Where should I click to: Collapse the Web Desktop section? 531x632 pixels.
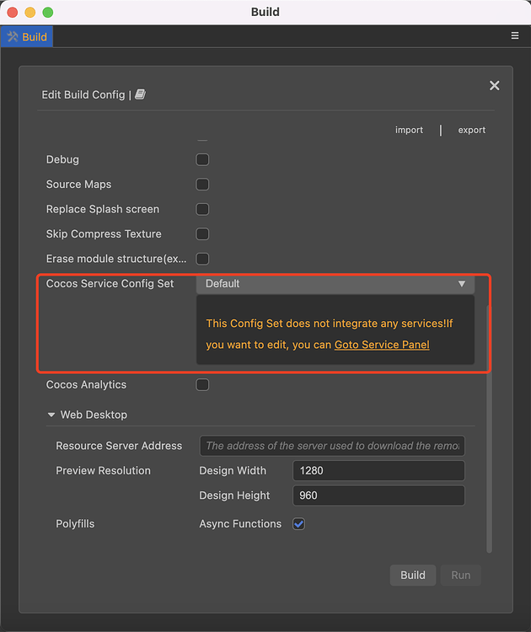point(52,415)
